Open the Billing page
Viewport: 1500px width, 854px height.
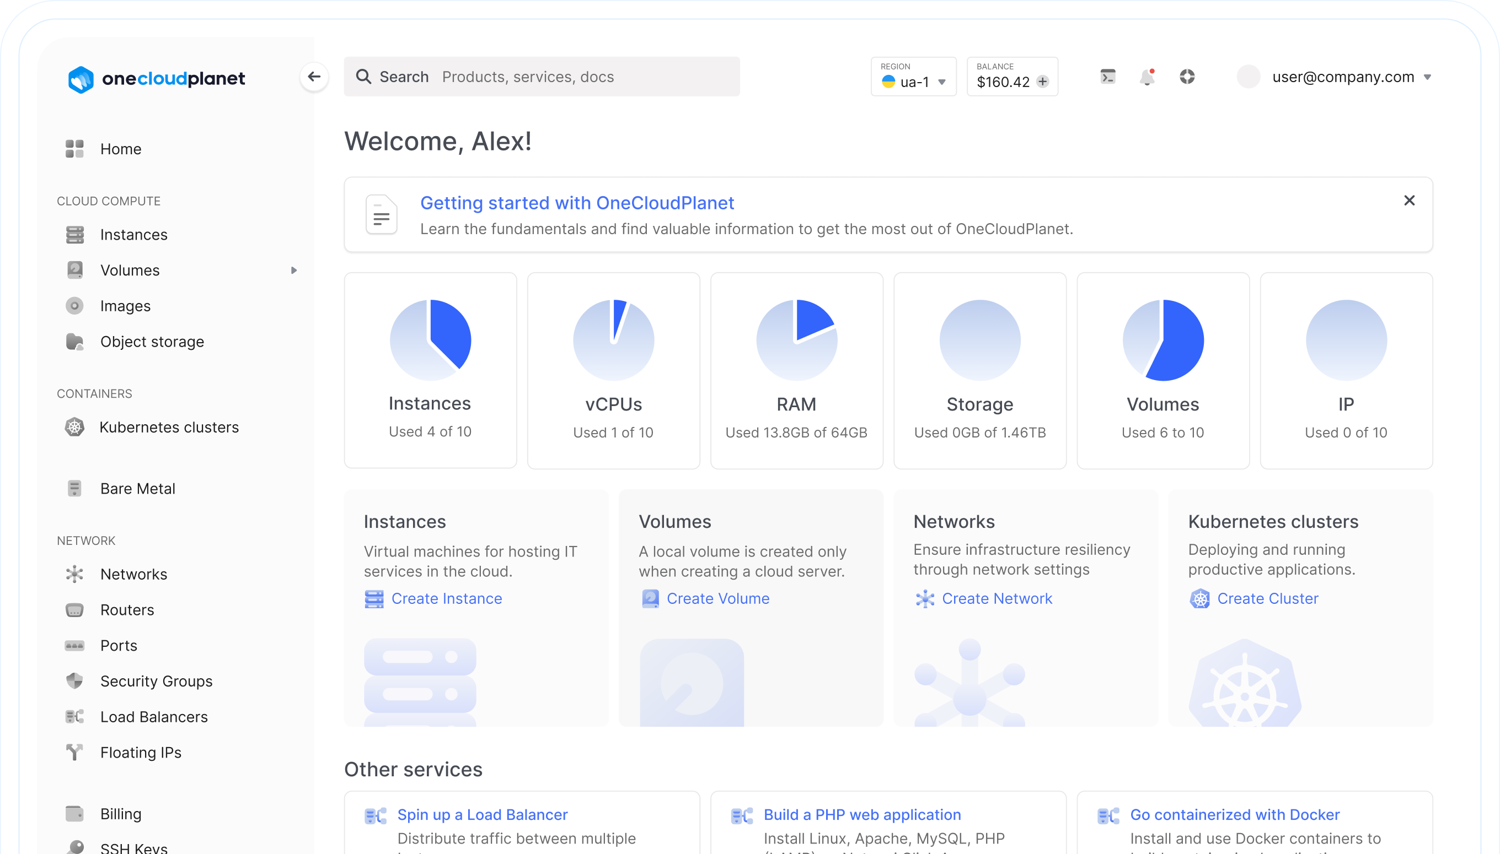point(120,814)
